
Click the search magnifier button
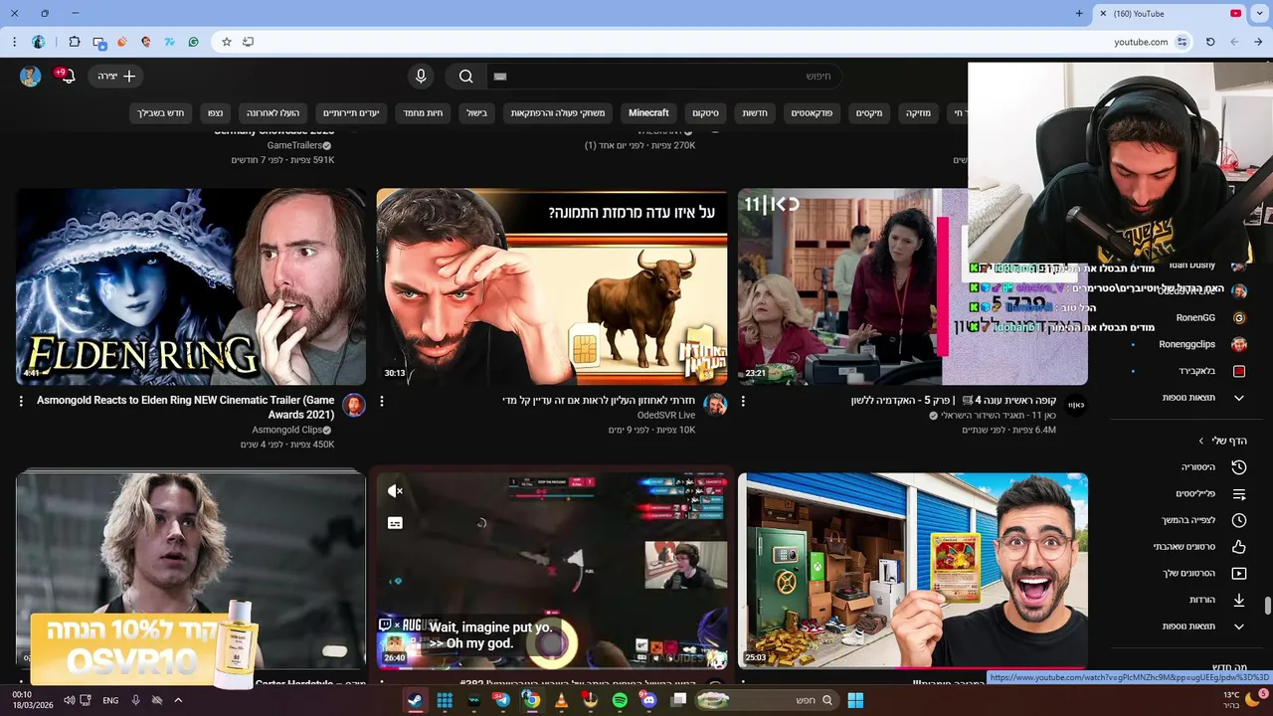click(x=465, y=77)
